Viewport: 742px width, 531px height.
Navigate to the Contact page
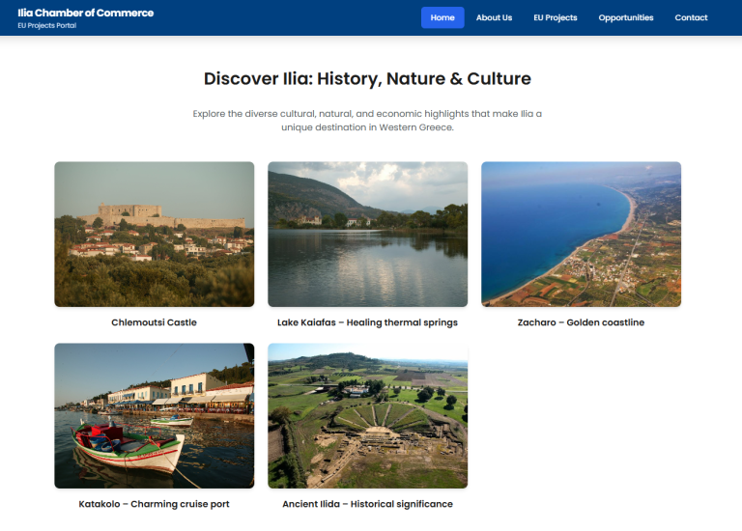coord(691,17)
